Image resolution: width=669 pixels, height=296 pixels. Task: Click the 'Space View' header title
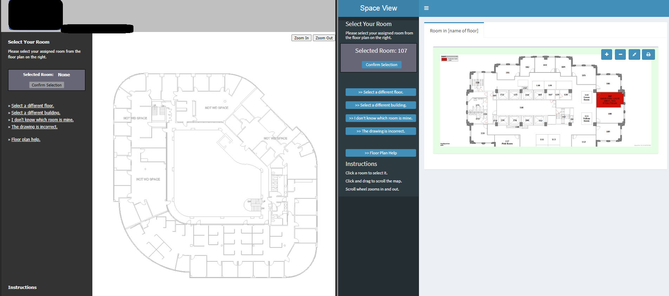[x=379, y=8]
